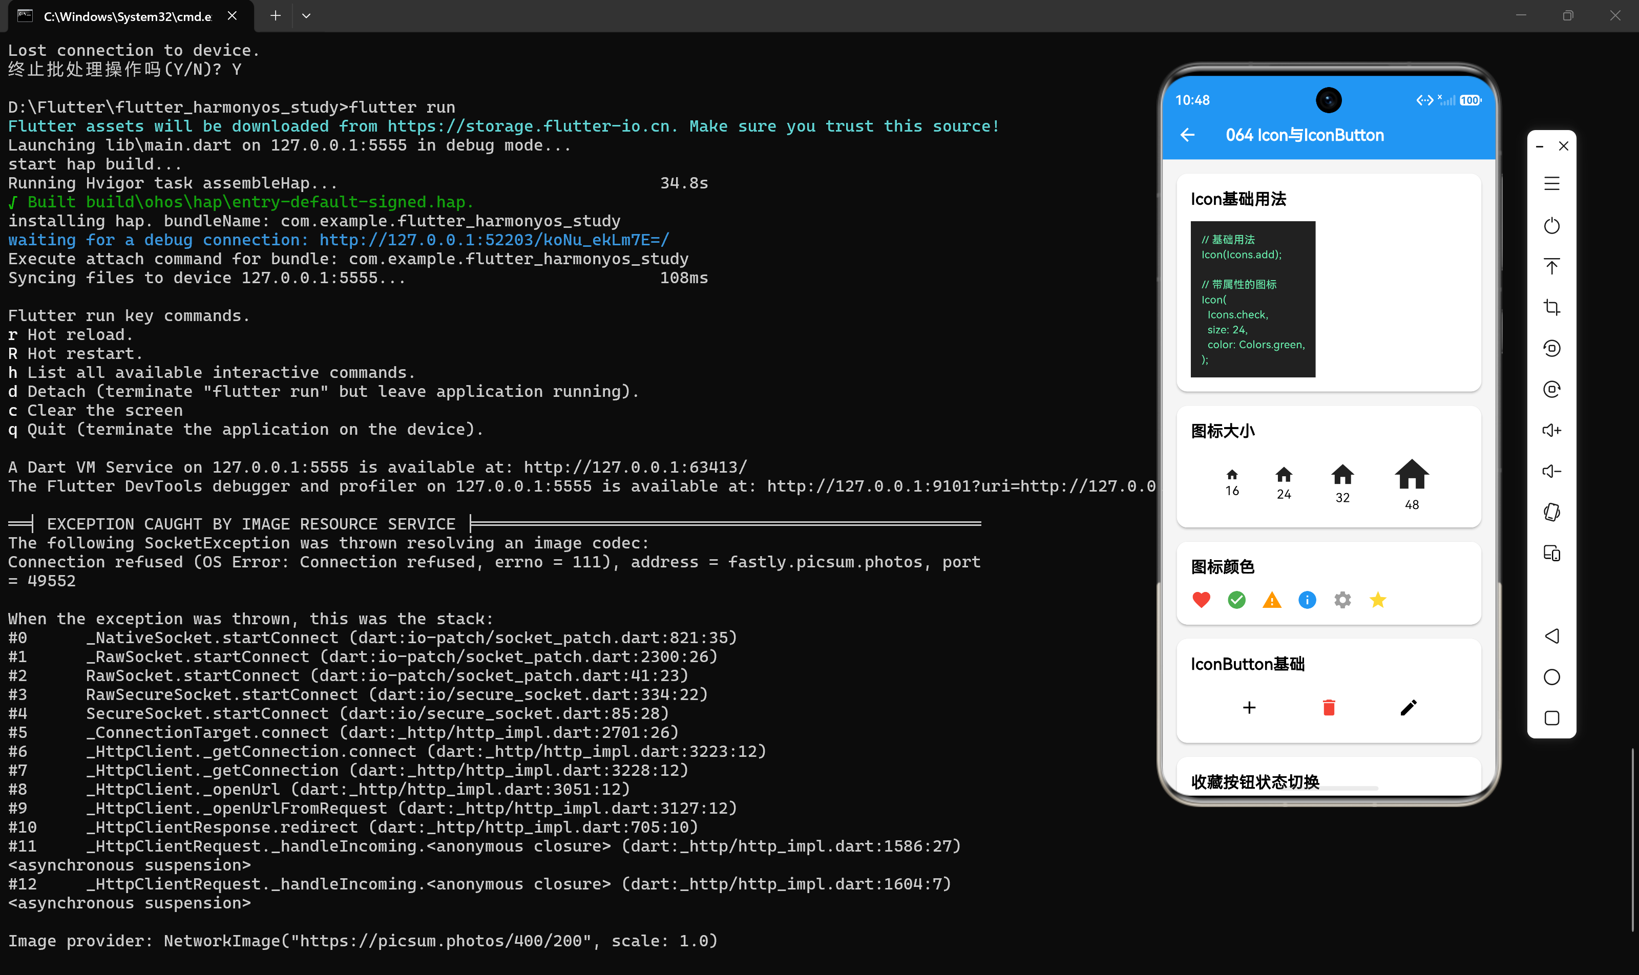Click the DevTools URL http://127.0.0.1:9101
Image resolution: width=1639 pixels, height=975 pixels.
(961, 486)
